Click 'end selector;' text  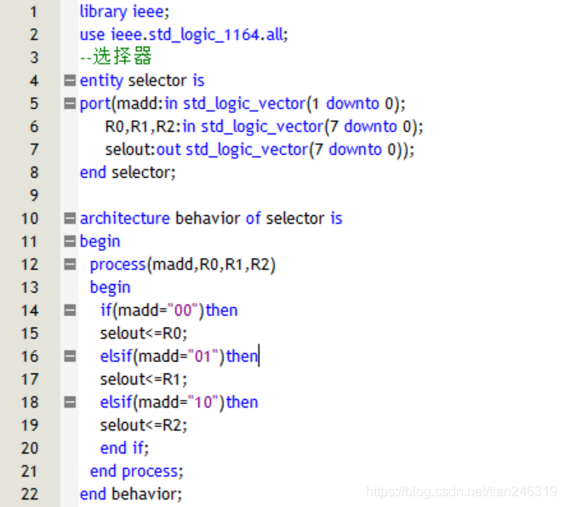tap(128, 173)
